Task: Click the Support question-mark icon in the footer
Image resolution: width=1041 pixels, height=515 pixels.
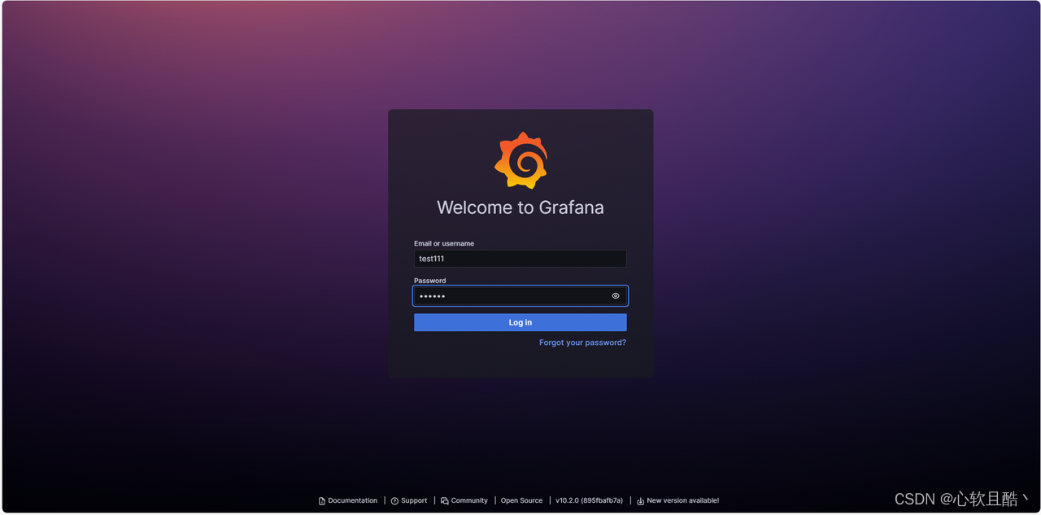Action: [x=394, y=500]
